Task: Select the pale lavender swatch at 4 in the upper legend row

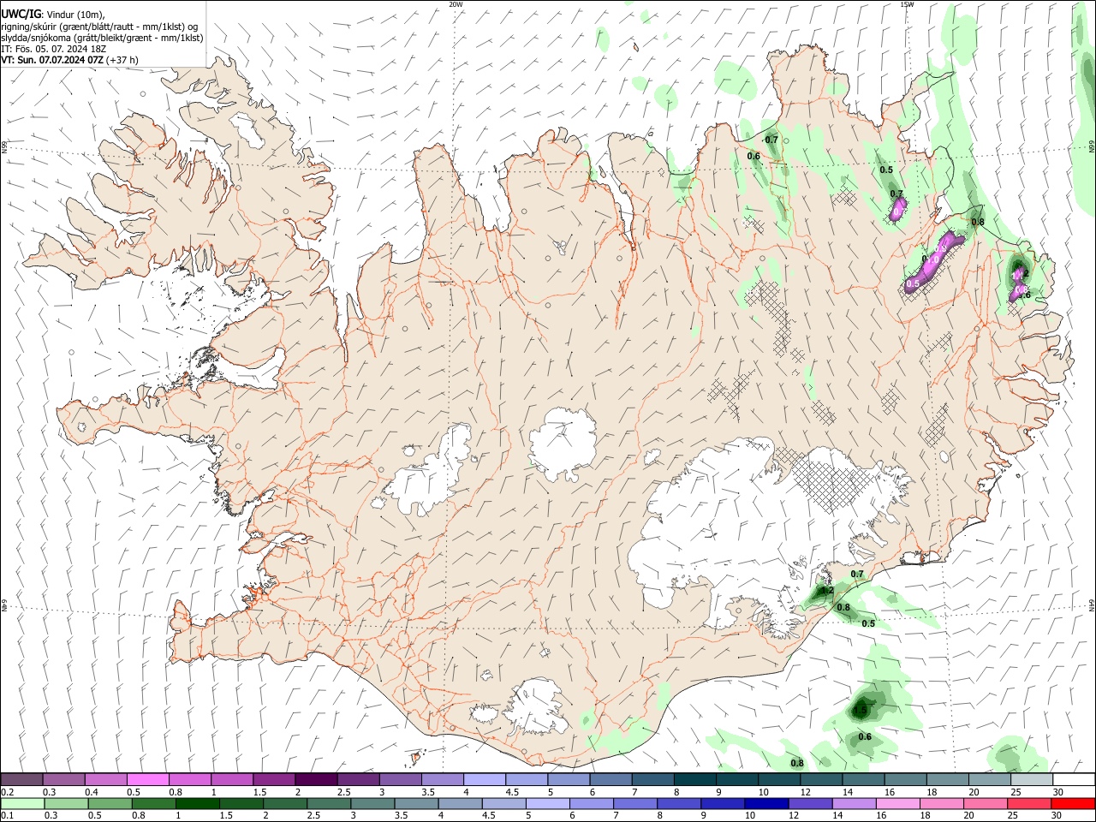Action: click(485, 779)
